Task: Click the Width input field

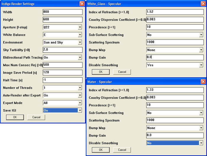Action: pos(63,12)
